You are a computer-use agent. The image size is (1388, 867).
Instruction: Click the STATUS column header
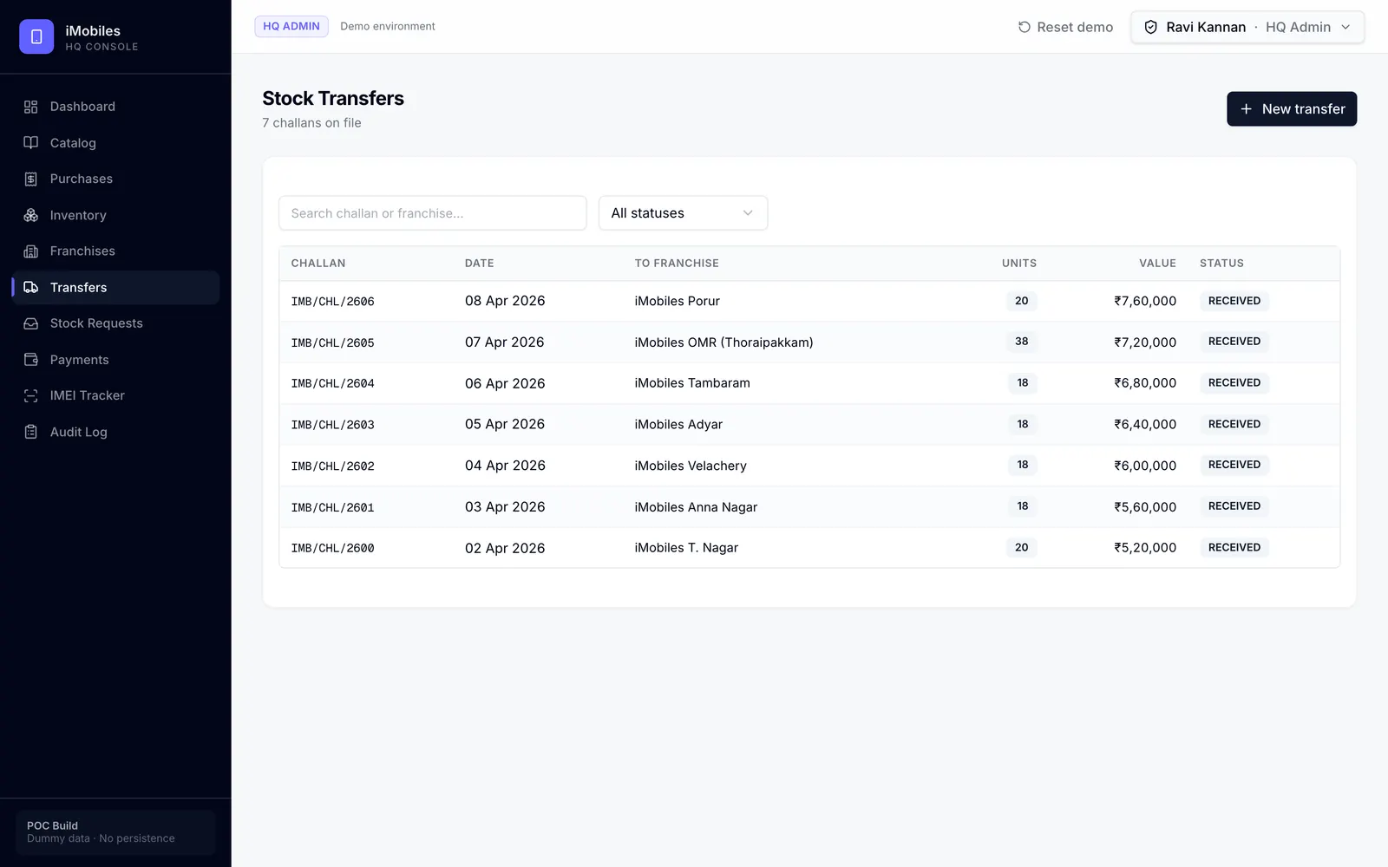click(1221, 264)
